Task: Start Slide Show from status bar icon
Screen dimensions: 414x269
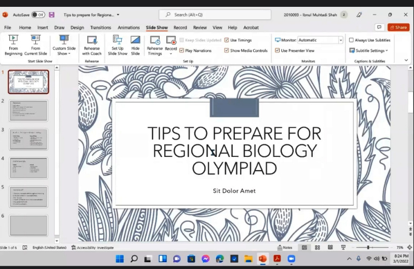Action: pos(343,247)
